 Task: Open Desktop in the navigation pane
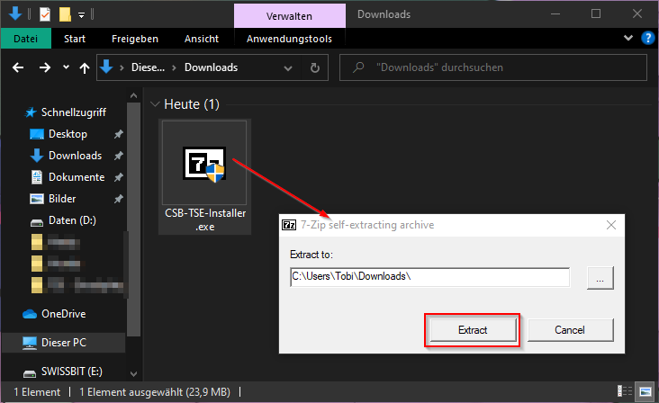coord(59,134)
